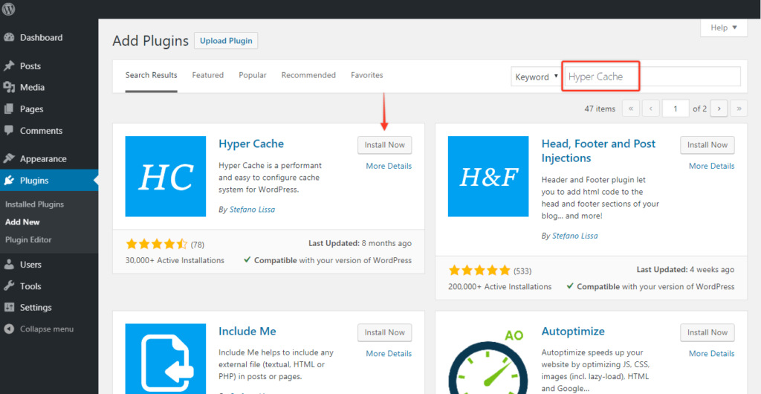
Task: Open Stefano Lissa link under Head, Footer
Action: (x=575, y=236)
